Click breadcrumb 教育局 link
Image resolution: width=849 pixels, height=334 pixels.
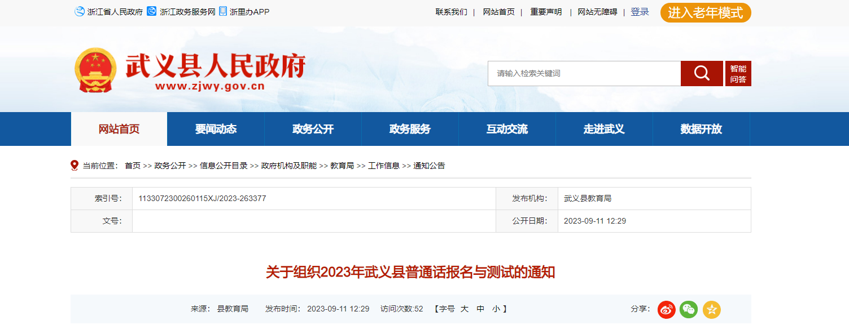(x=342, y=166)
